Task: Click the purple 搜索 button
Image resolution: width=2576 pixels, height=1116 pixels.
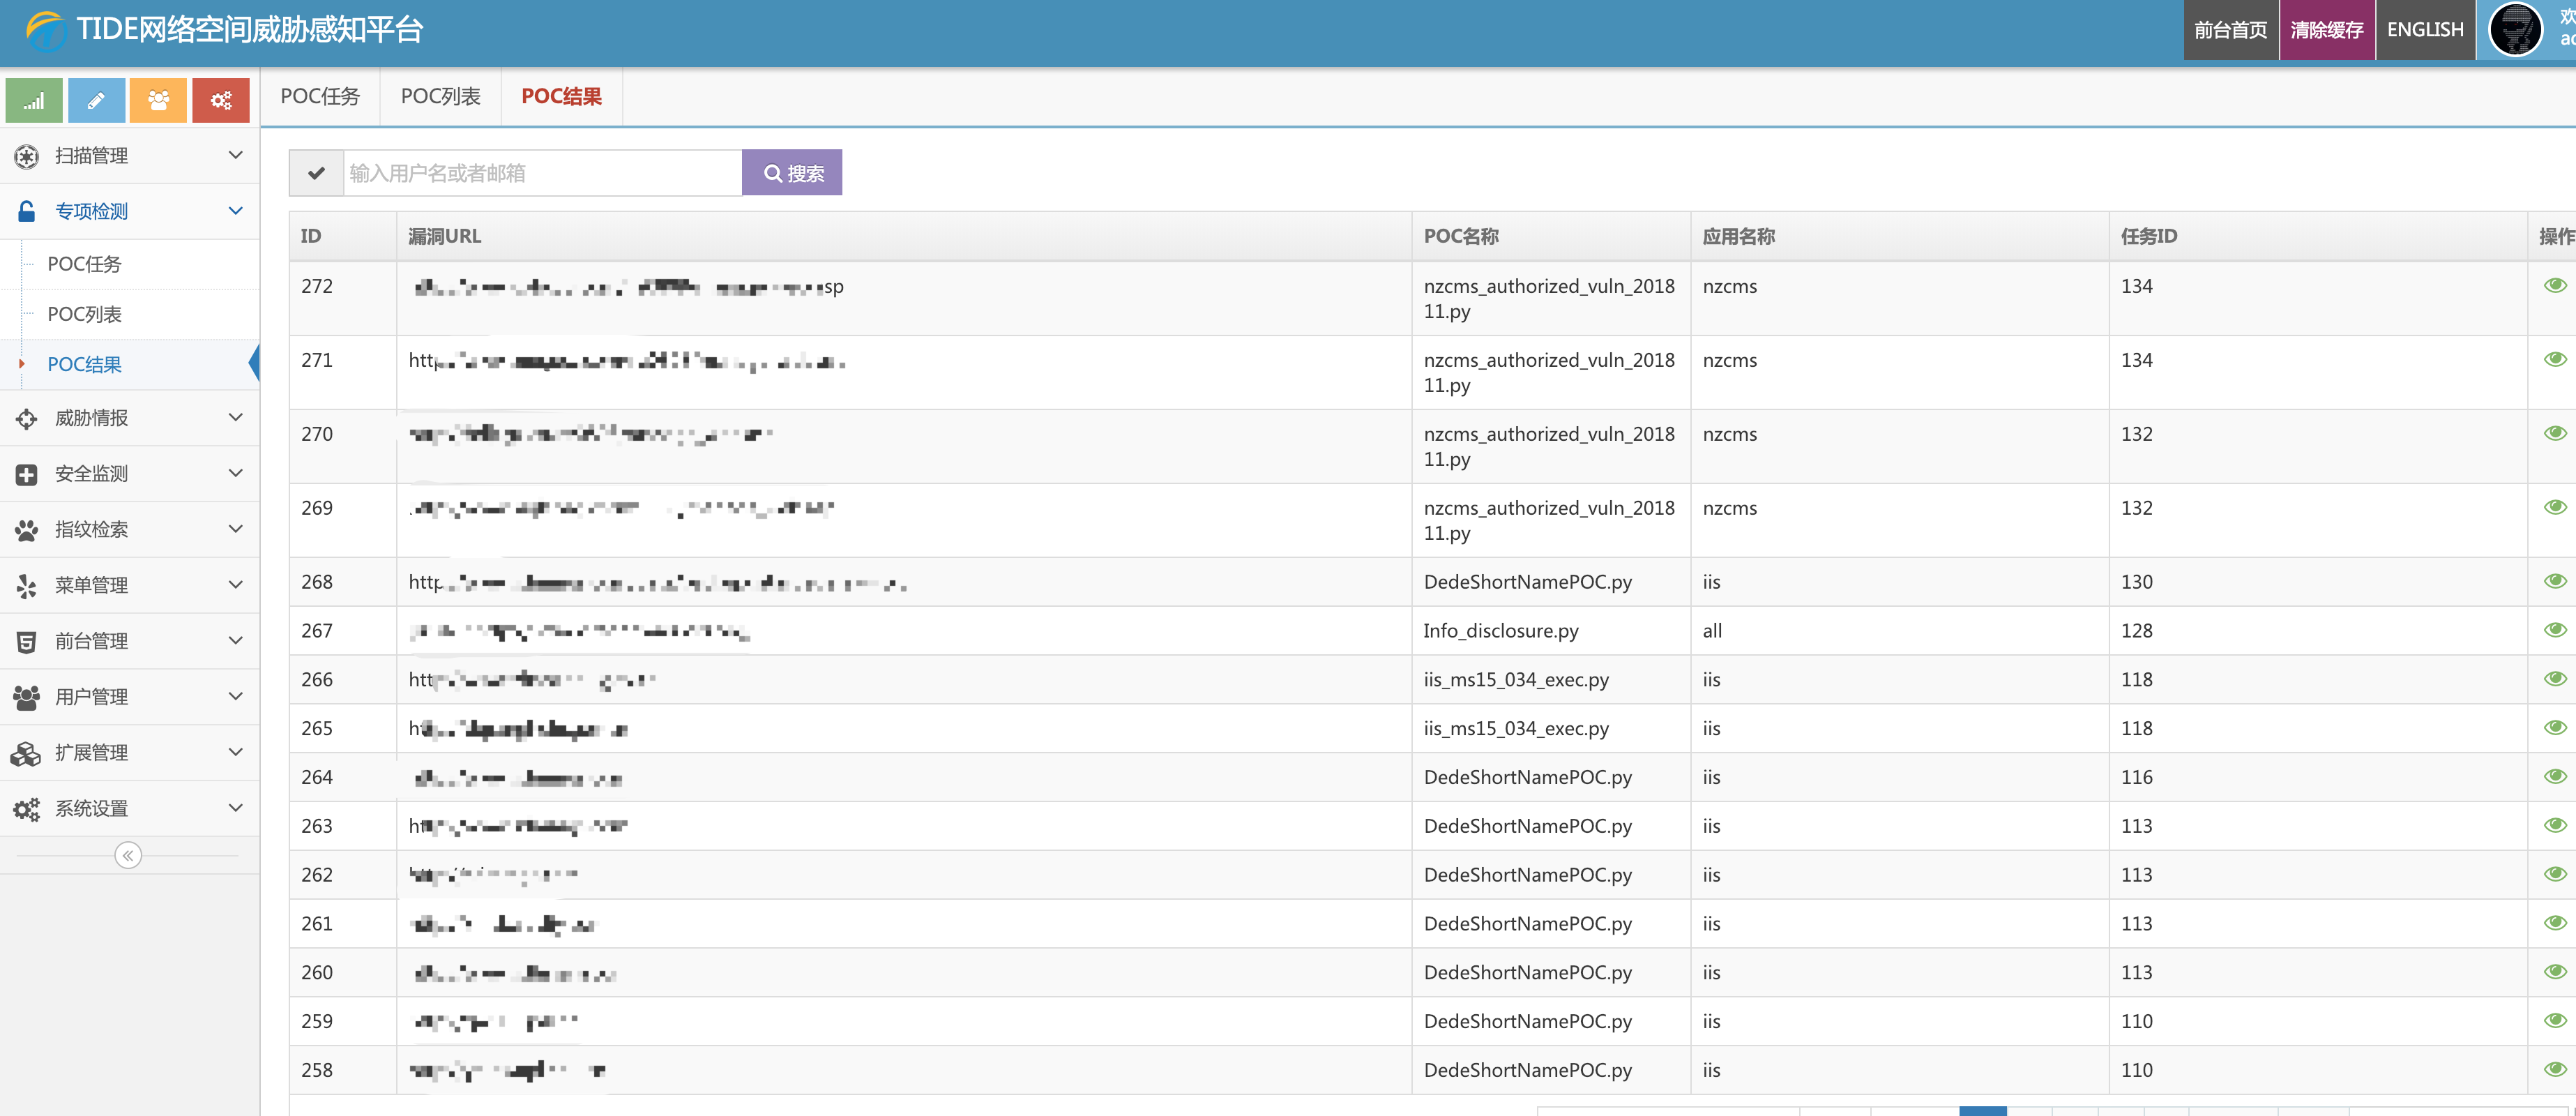Action: point(792,173)
